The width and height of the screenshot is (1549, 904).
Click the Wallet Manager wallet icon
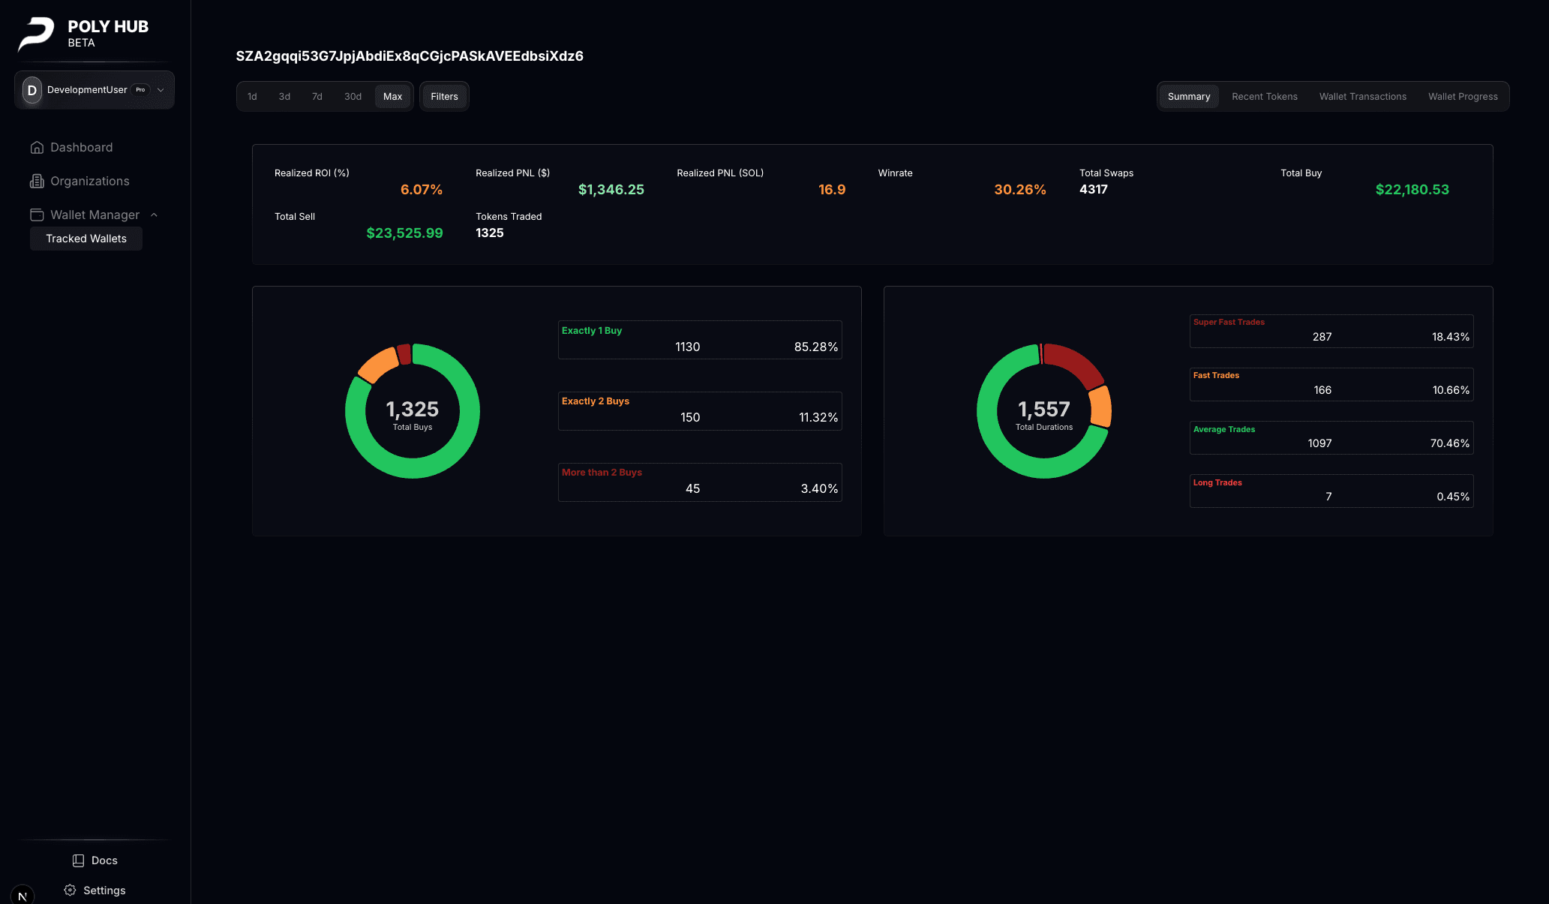coord(38,215)
